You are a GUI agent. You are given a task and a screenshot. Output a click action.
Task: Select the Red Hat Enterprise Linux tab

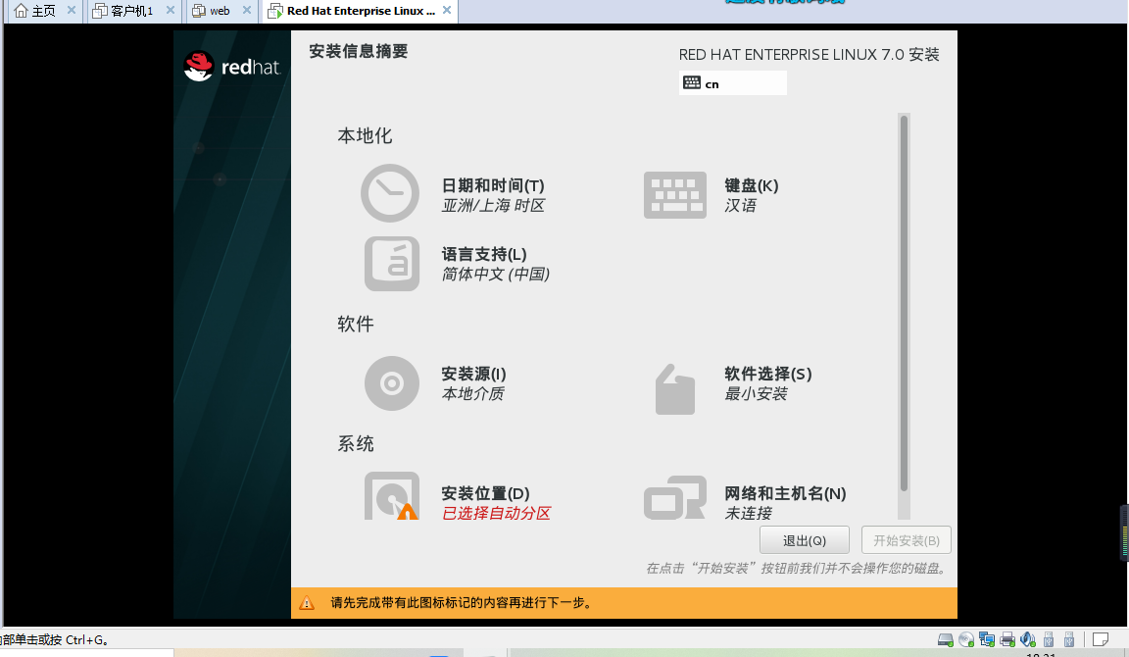point(360,11)
